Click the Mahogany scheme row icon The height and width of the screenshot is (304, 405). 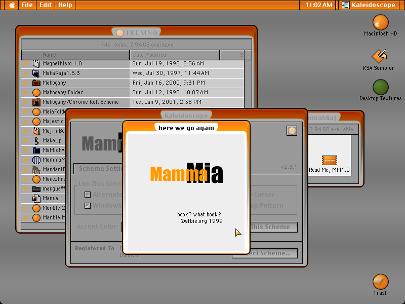[36, 83]
